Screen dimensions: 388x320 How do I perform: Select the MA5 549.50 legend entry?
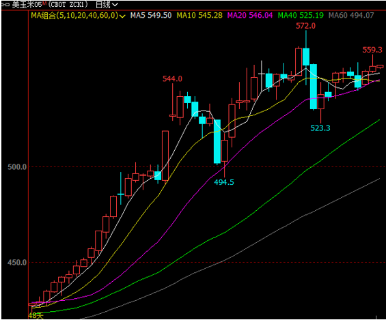(151, 15)
